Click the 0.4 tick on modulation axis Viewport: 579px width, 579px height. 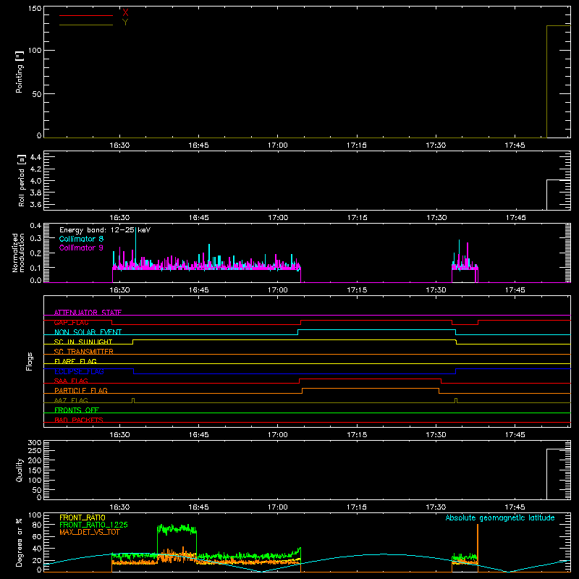pos(35,226)
